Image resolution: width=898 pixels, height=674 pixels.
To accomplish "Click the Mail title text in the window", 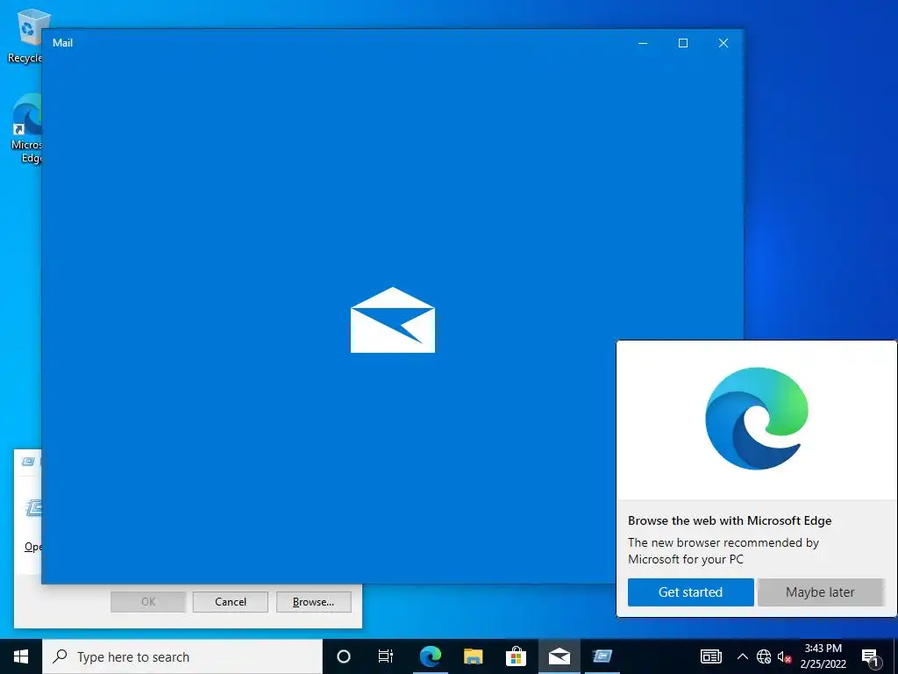I will 62,42.
